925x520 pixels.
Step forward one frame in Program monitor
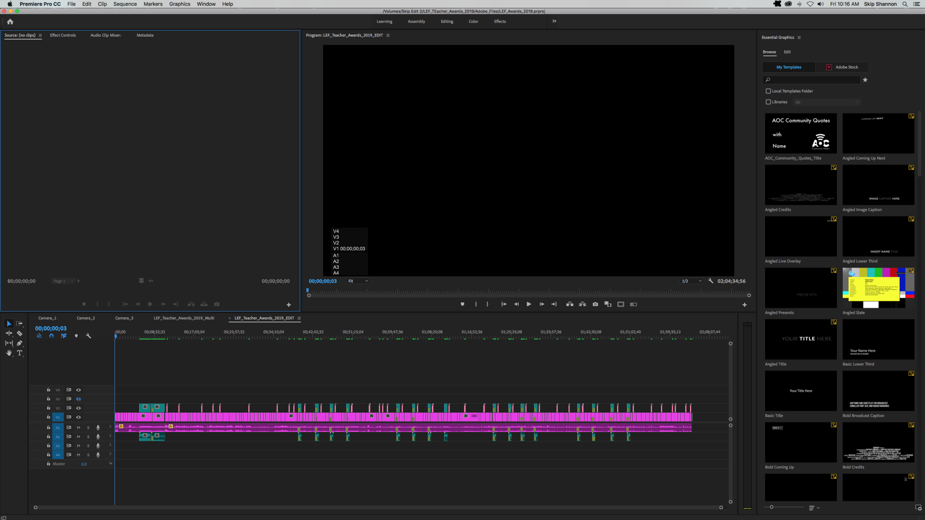(542, 304)
